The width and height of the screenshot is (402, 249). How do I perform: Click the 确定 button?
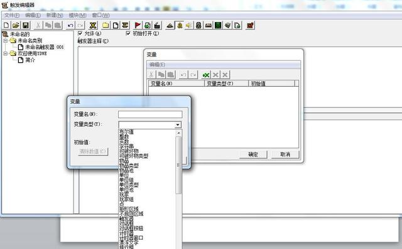pyautogui.click(x=253, y=154)
